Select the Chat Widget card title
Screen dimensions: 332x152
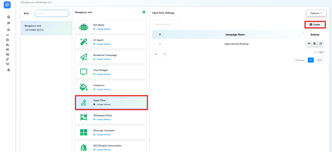[x=101, y=70]
